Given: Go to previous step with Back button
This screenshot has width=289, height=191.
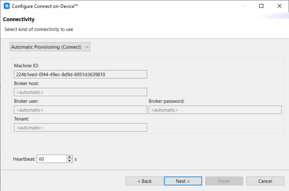Looking at the screenshot, I should click(144, 181).
